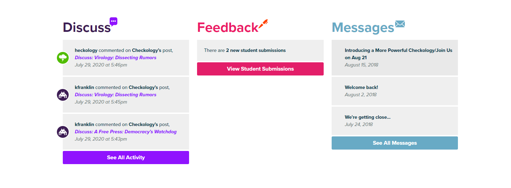Open the 'We're getting close...' message
This screenshot has height=188, width=511.
[x=367, y=117]
